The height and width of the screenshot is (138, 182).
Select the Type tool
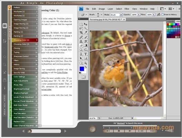(x=86, y=54)
